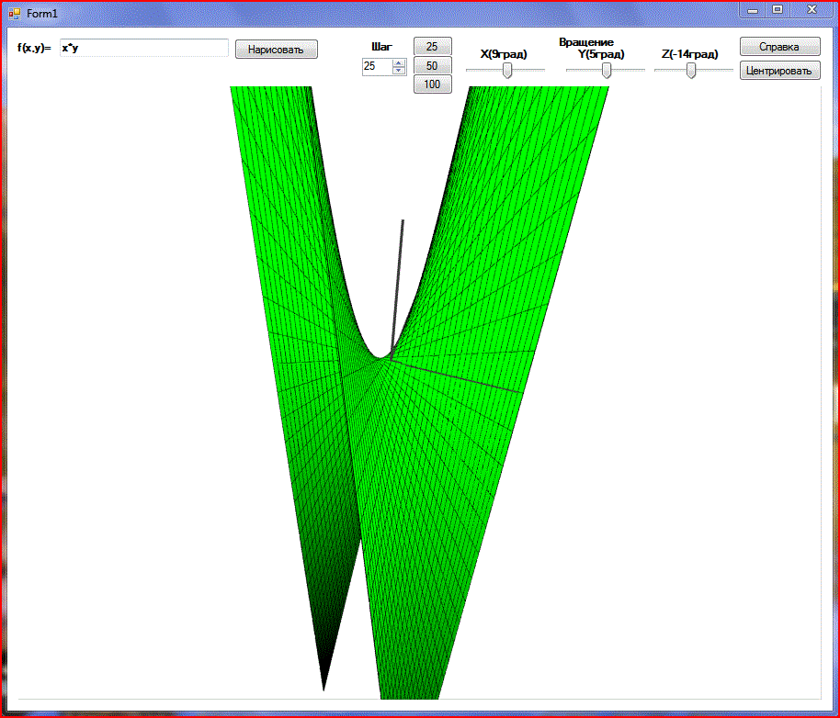Screen dimensions: 840x718
Task: Close the Form1 window
Action: pos(812,9)
